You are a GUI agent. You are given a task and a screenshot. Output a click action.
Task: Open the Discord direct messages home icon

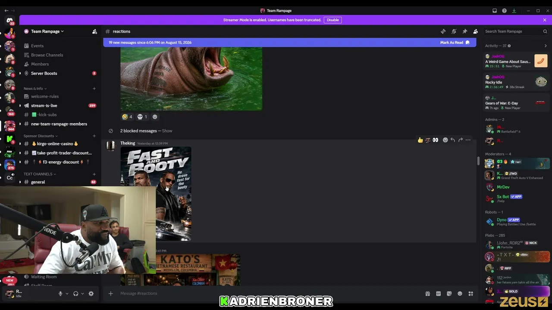[9, 20]
